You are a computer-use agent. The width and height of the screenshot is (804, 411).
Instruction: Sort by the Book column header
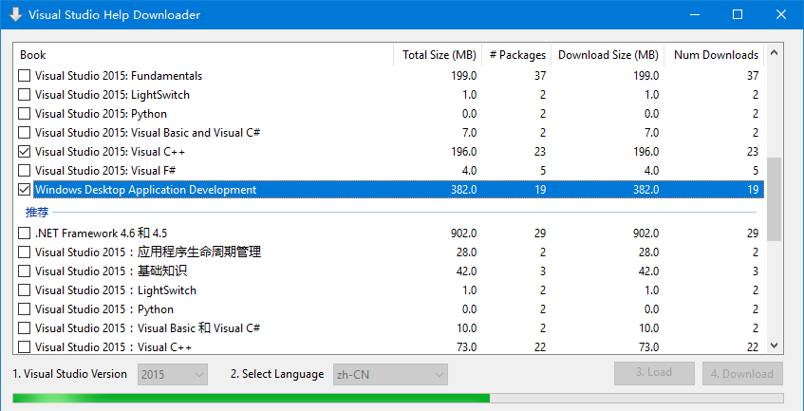coord(204,55)
